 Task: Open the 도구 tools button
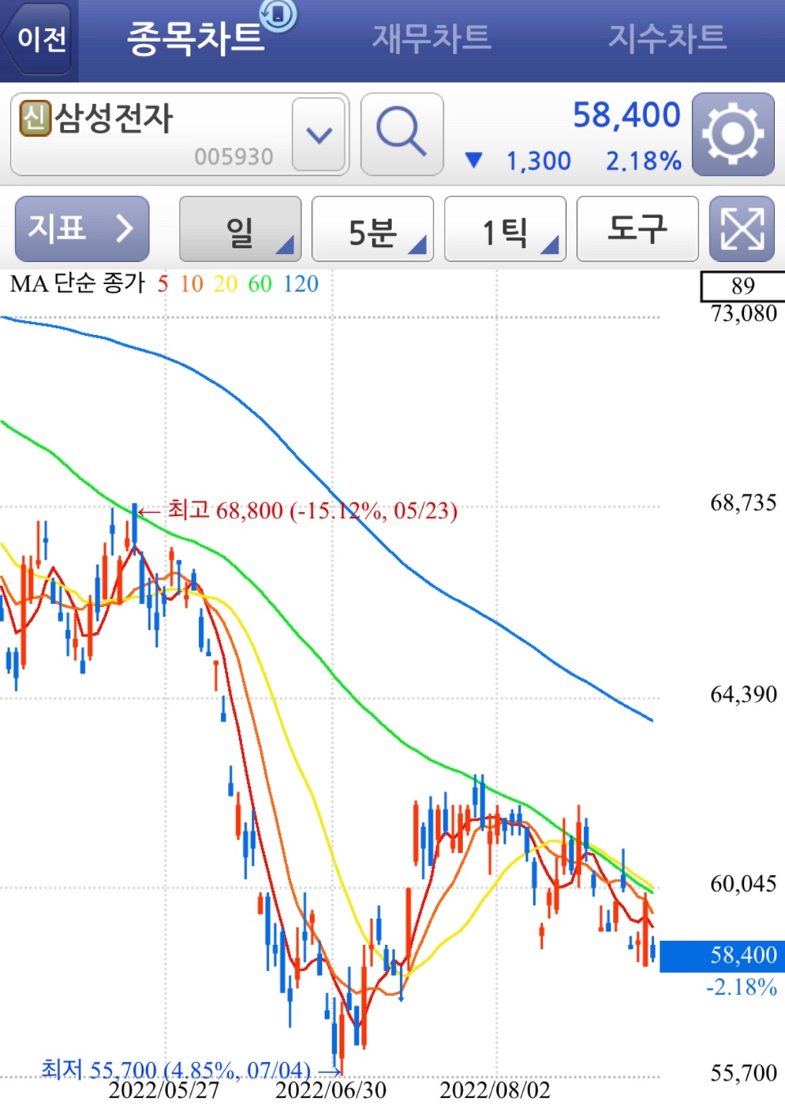click(x=637, y=229)
